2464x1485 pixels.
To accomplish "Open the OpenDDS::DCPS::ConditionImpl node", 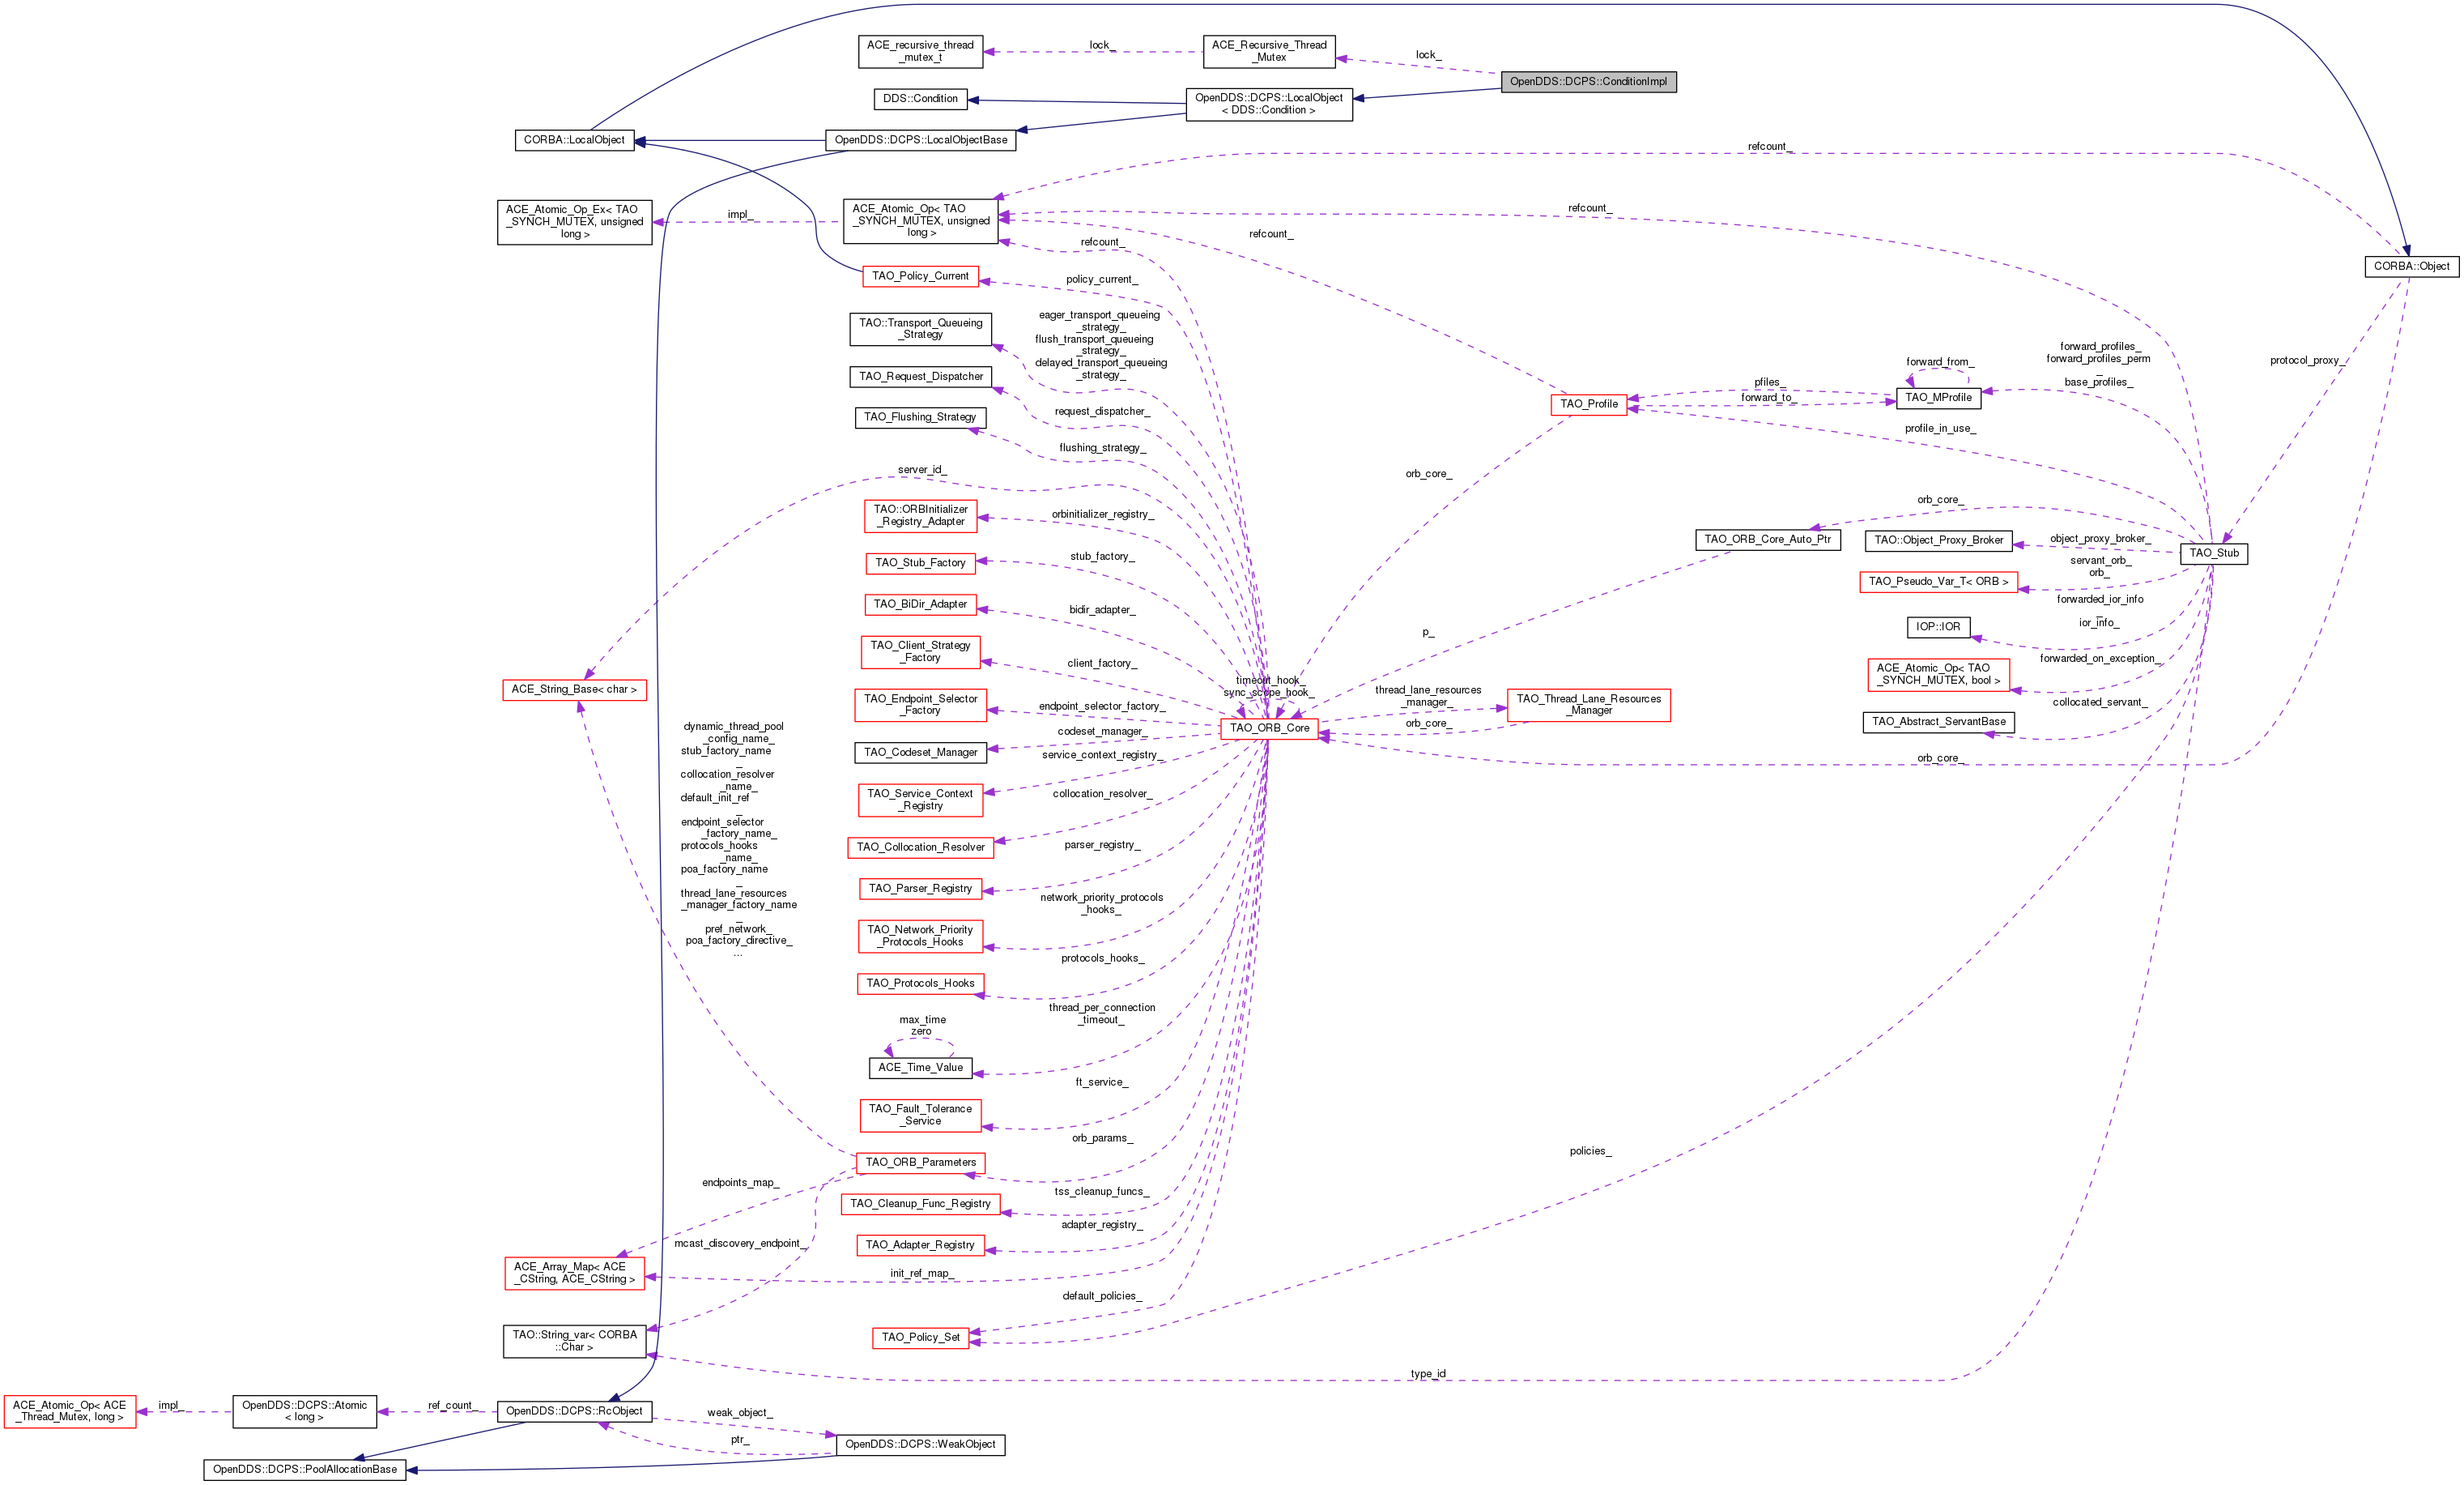I will (1588, 82).
